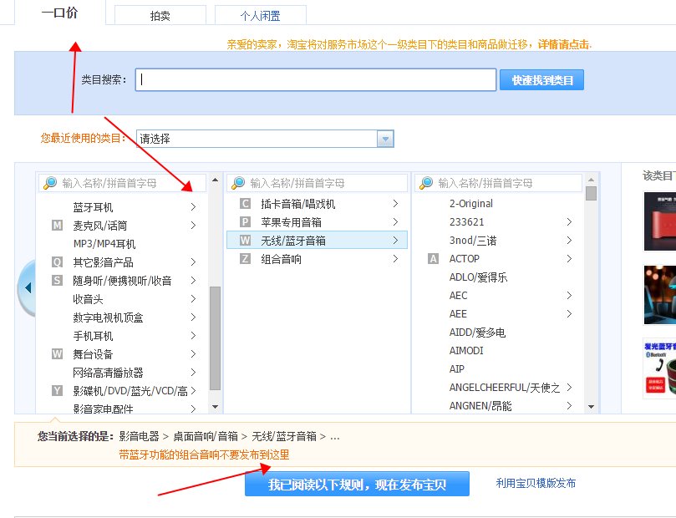Image resolution: width=676 pixels, height=518 pixels.
Task: Click inside the 类目搜索 input field
Action: click(318, 80)
